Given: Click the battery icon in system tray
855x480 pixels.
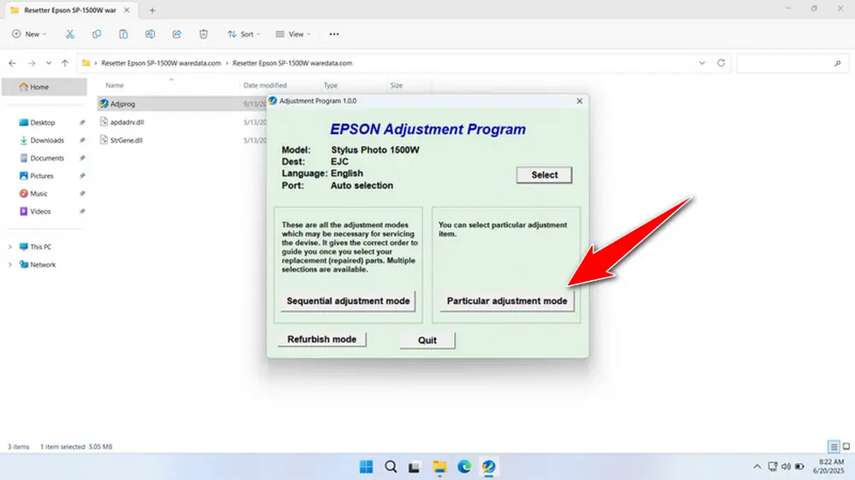Looking at the screenshot, I should tap(799, 467).
